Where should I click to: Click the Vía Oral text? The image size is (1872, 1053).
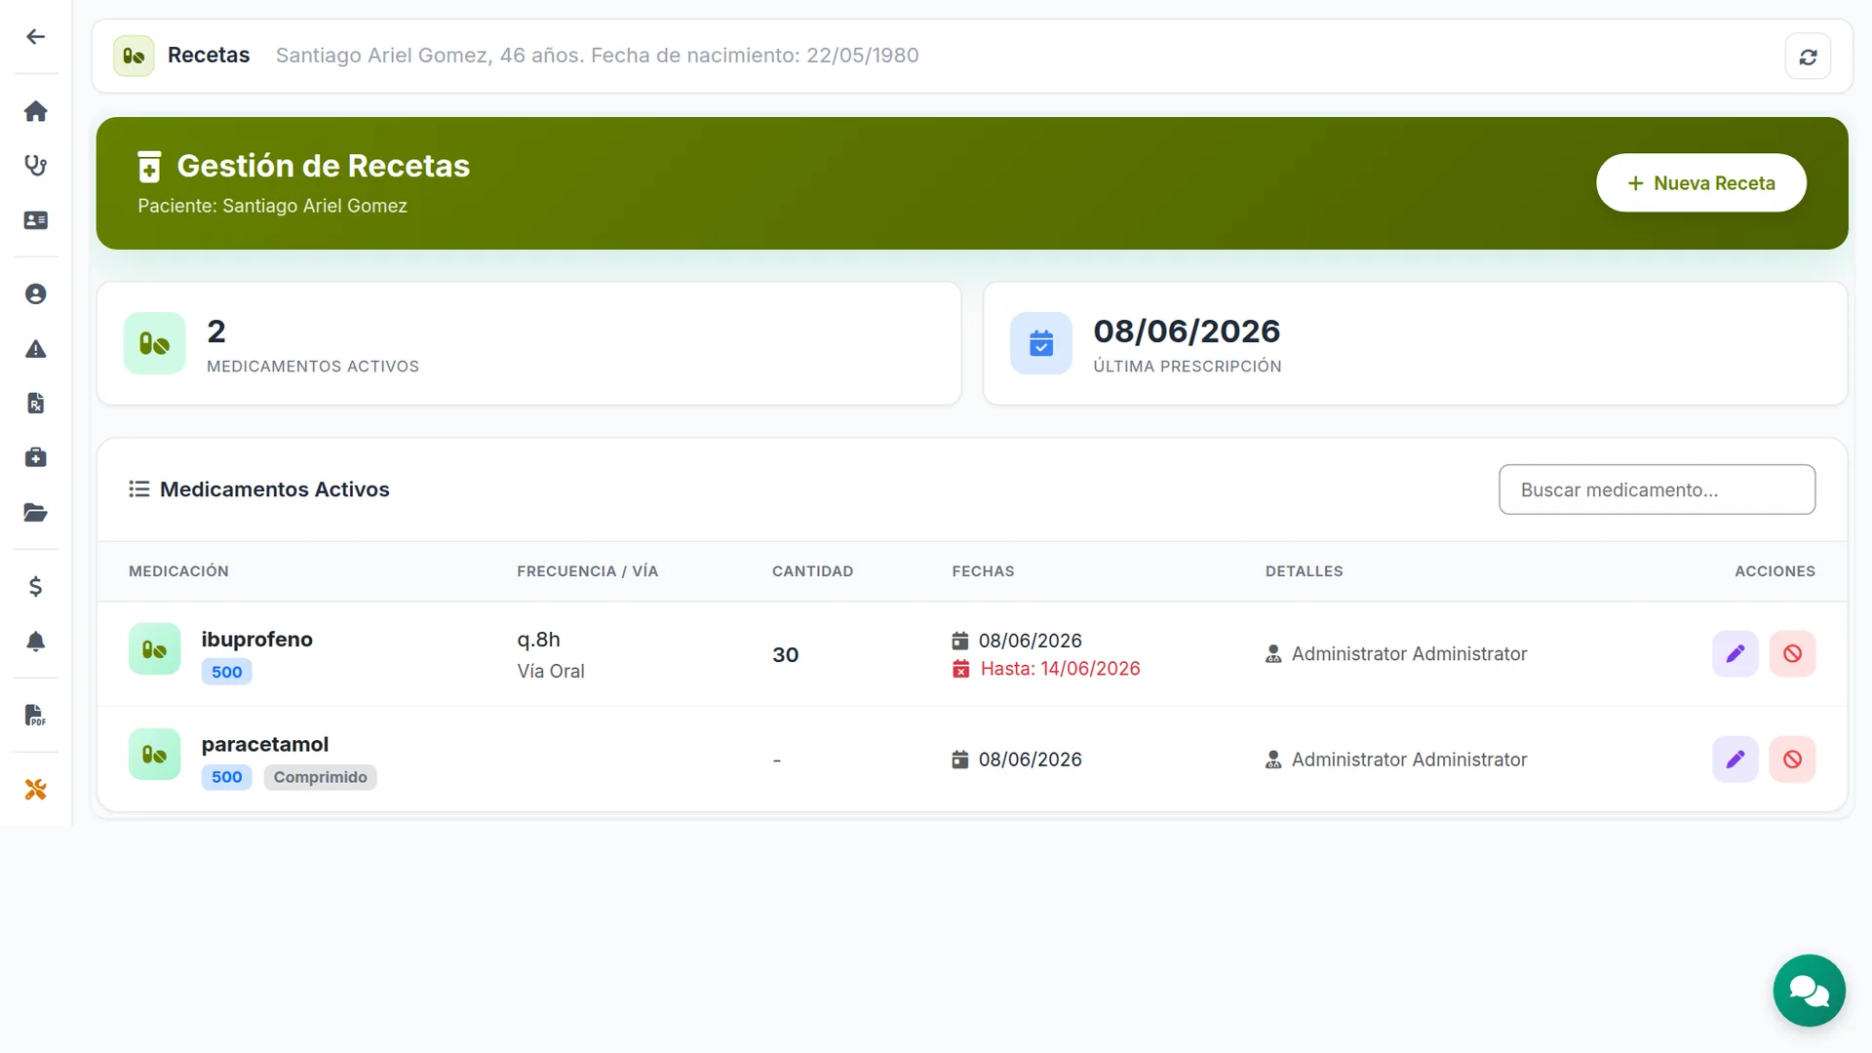click(550, 671)
